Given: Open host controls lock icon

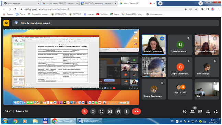Looking at the screenshot, I should [215, 111].
